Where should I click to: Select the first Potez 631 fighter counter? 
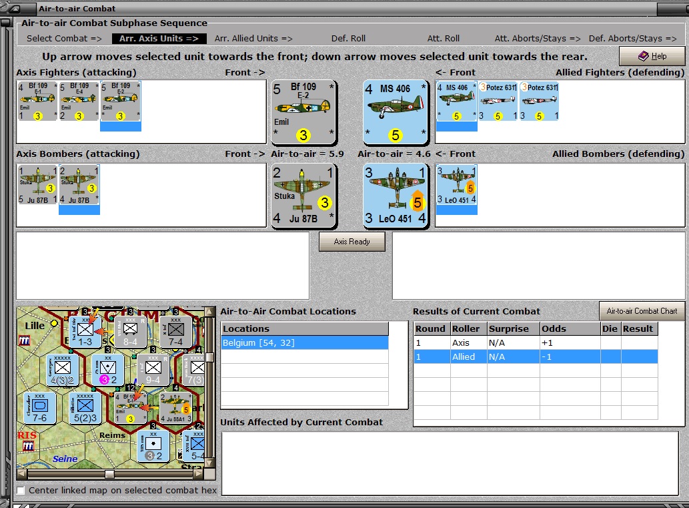(498, 101)
